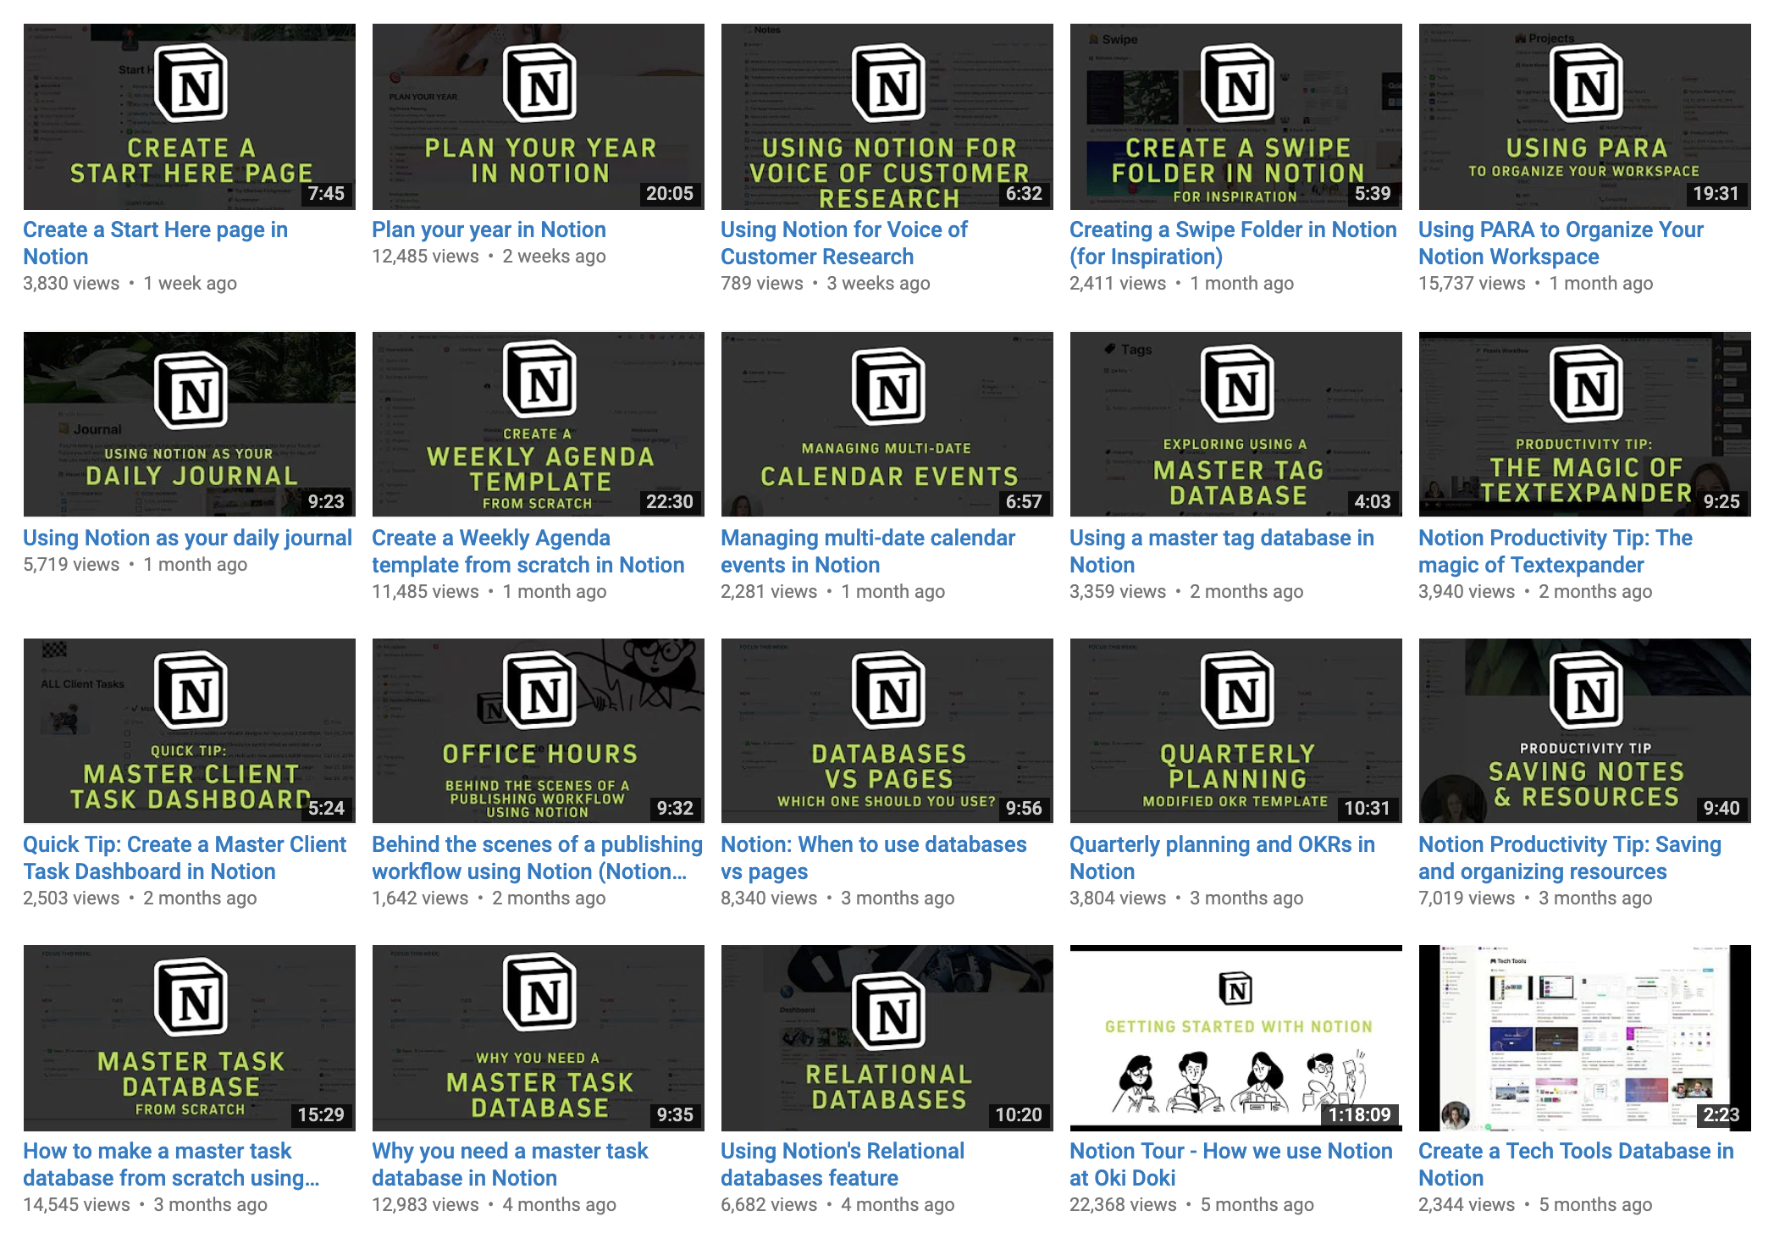The image size is (1785, 1233).
Task: Open 'Notion: When to use databases vs pages' title
Action: click(x=873, y=858)
